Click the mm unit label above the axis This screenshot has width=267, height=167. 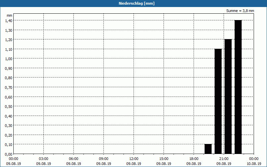pos(10,15)
